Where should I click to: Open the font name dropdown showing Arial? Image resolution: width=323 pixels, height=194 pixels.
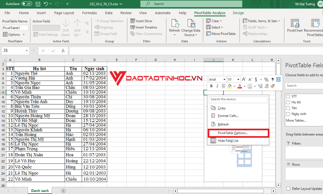(x=217, y=80)
